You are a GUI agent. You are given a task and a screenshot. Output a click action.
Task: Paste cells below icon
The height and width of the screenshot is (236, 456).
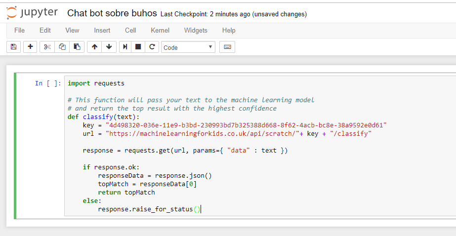(x=77, y=47)
